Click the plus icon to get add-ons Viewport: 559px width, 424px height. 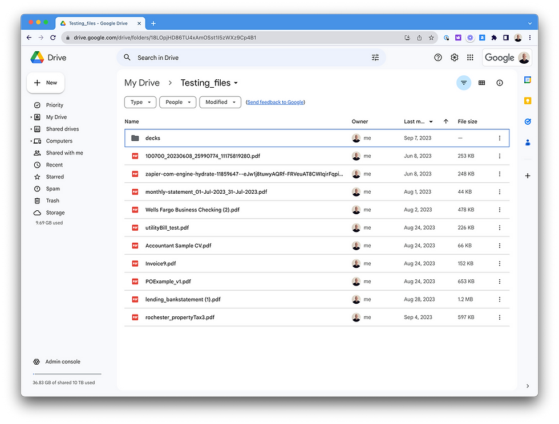tap(528, 176)
